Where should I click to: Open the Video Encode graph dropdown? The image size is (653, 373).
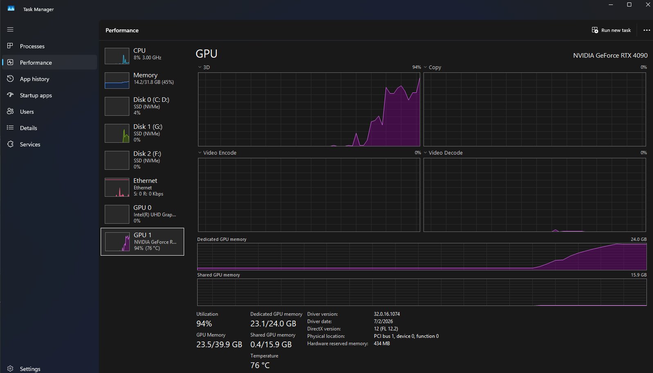coord(200,153)
